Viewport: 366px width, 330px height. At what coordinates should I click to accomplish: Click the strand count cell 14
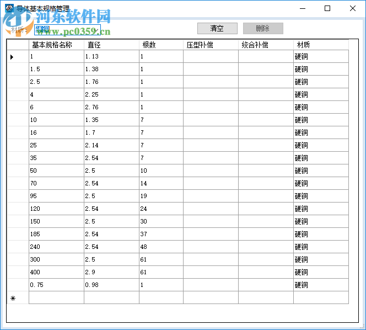[x=161, y=183]
